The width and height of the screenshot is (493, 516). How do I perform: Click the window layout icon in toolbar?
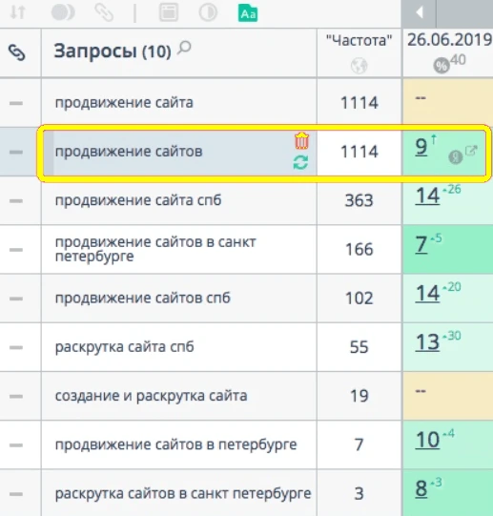169,12
